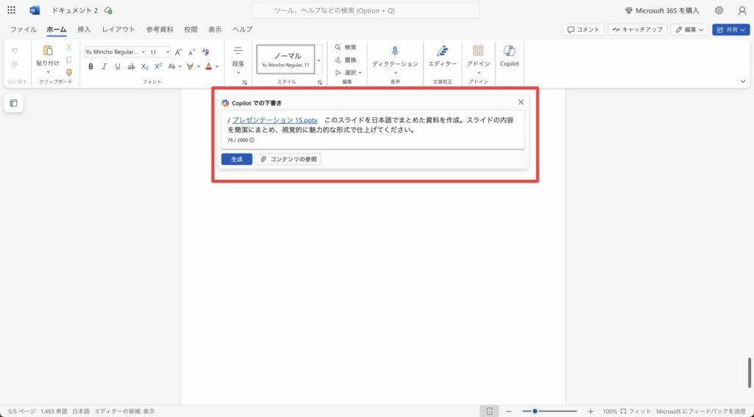Decrease font size icon
Viewport: 754px width, 417px height.
pos(191,52)
